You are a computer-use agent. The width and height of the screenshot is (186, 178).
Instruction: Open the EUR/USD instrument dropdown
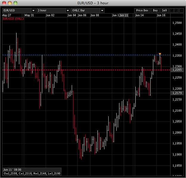[x=19, y=10]
